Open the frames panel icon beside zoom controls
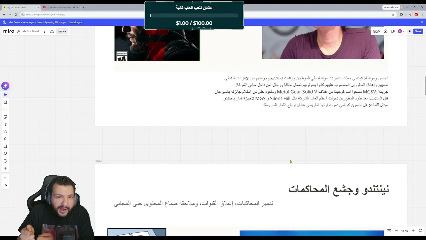426x240 pixels. click(x=389, y=231)
